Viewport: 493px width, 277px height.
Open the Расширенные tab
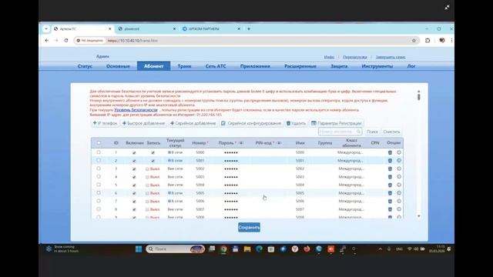pos(300,66)
